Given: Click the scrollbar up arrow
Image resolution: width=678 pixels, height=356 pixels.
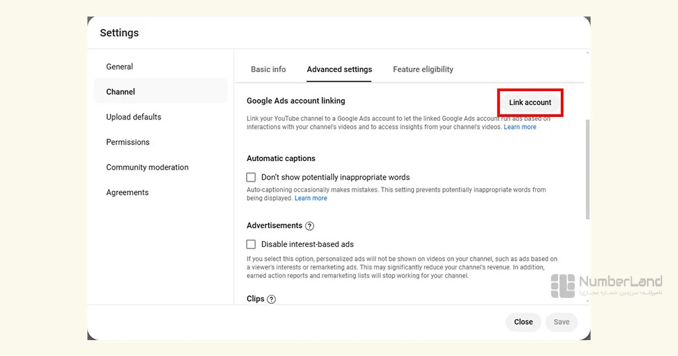Looking at the screenshot, I should [587, 53].
